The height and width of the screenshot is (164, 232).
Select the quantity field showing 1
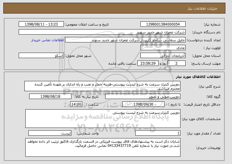158,133
